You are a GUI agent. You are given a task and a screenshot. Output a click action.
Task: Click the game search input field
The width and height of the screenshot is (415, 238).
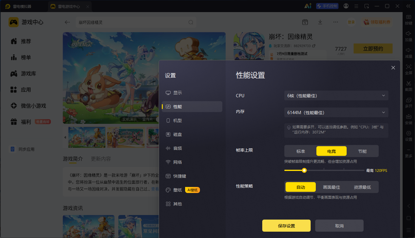click(136, 22)
